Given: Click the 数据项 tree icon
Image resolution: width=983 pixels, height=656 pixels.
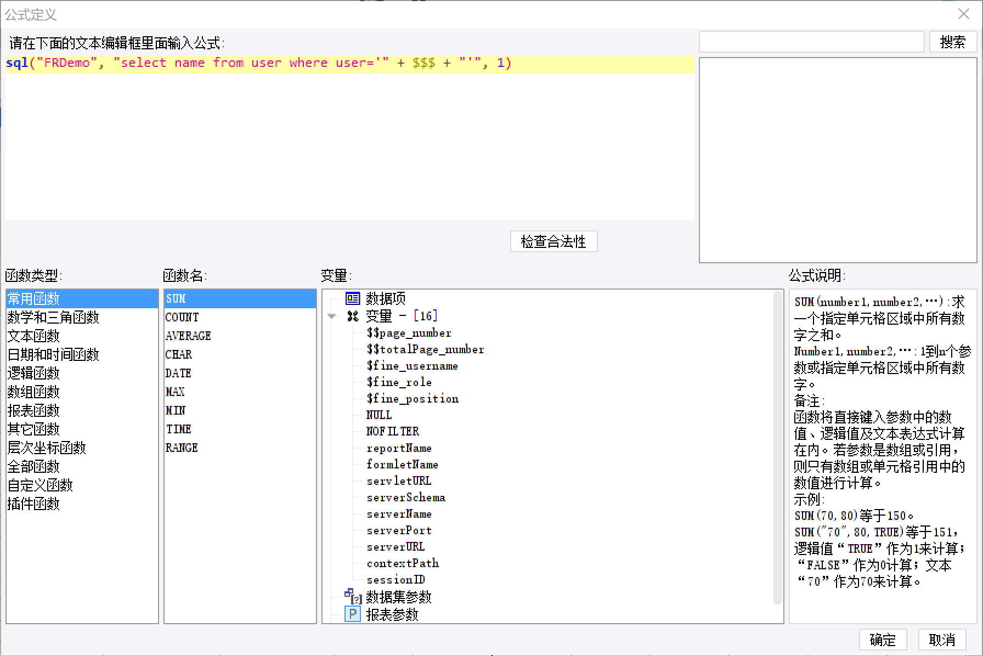Looking at the screenshot, I should (x=353, y=298).
